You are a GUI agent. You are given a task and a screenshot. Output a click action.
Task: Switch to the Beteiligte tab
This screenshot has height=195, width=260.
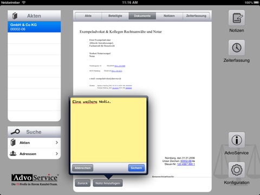pos(115,16)
